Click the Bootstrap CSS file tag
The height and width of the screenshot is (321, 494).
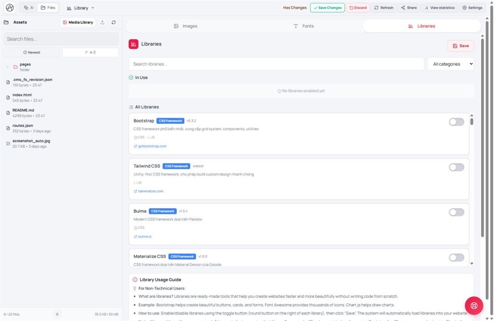tap(139, 137)
